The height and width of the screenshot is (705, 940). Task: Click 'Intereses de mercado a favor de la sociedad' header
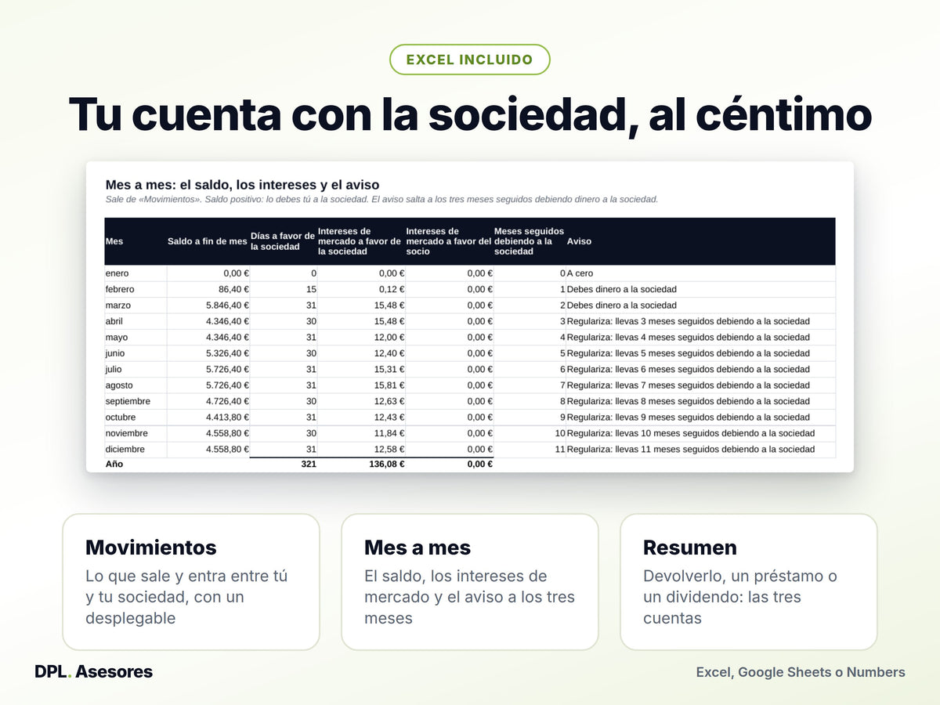coord(360,241)
